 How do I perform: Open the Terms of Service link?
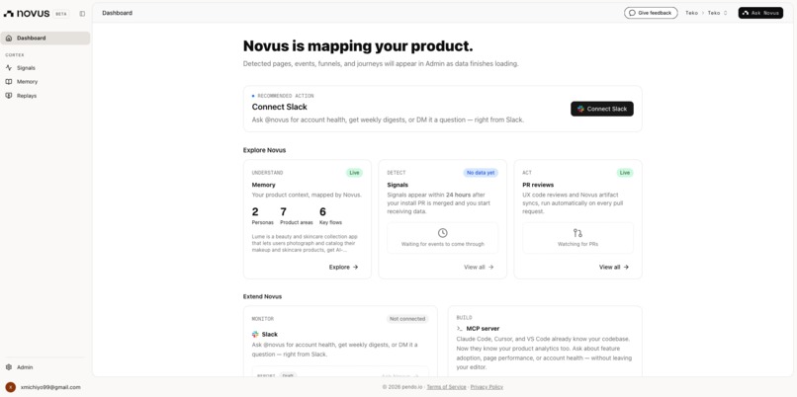pyautogui.click(x=446, y=387)
